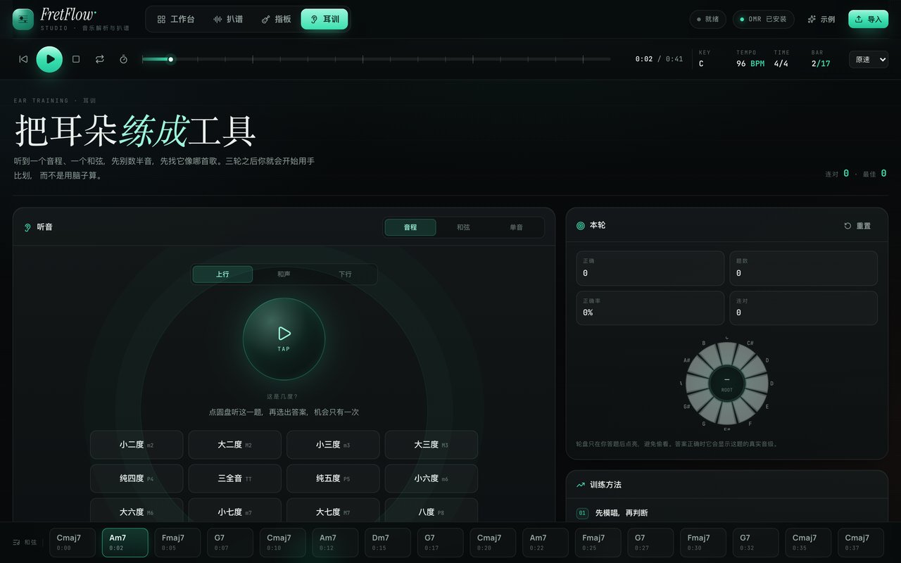Reset the round with 重置

(857, 226)
